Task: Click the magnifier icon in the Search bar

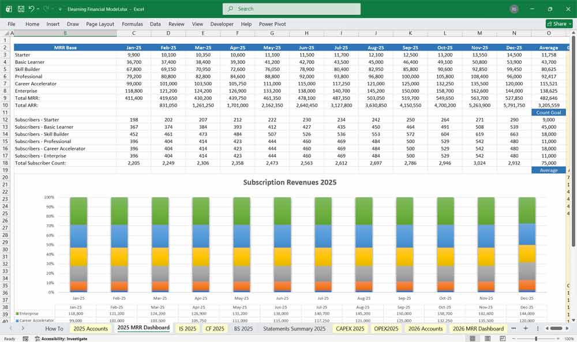Action: tap(230, 9)
